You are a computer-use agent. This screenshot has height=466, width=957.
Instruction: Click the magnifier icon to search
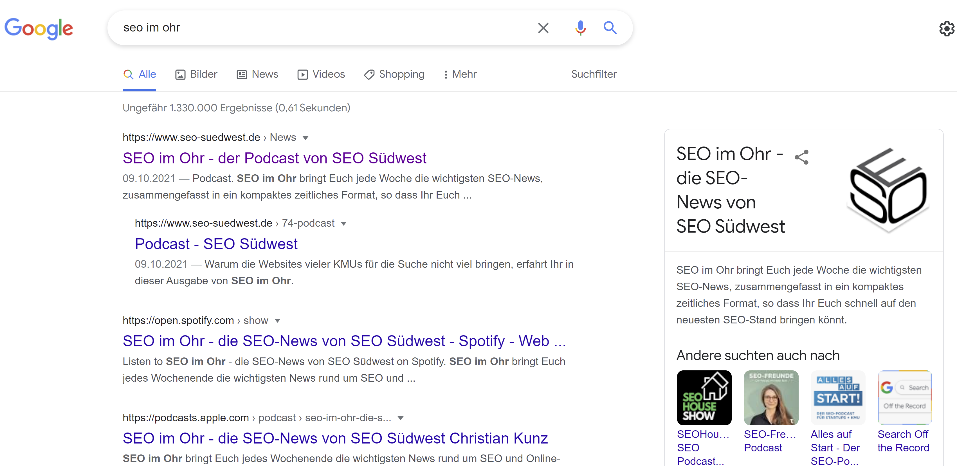coord(610,28)
